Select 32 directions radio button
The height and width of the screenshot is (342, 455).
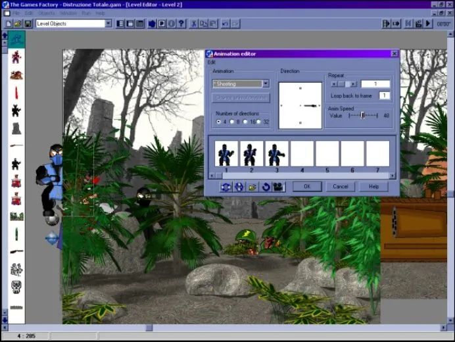tap(258, 122)
